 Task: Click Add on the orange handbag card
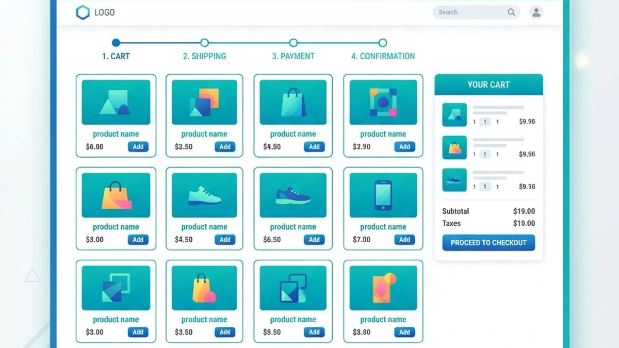pos(138,240)
